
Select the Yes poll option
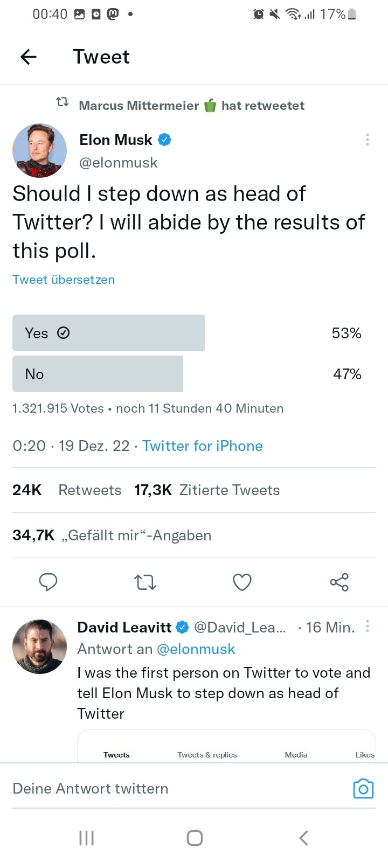click(x=108, y=333)
